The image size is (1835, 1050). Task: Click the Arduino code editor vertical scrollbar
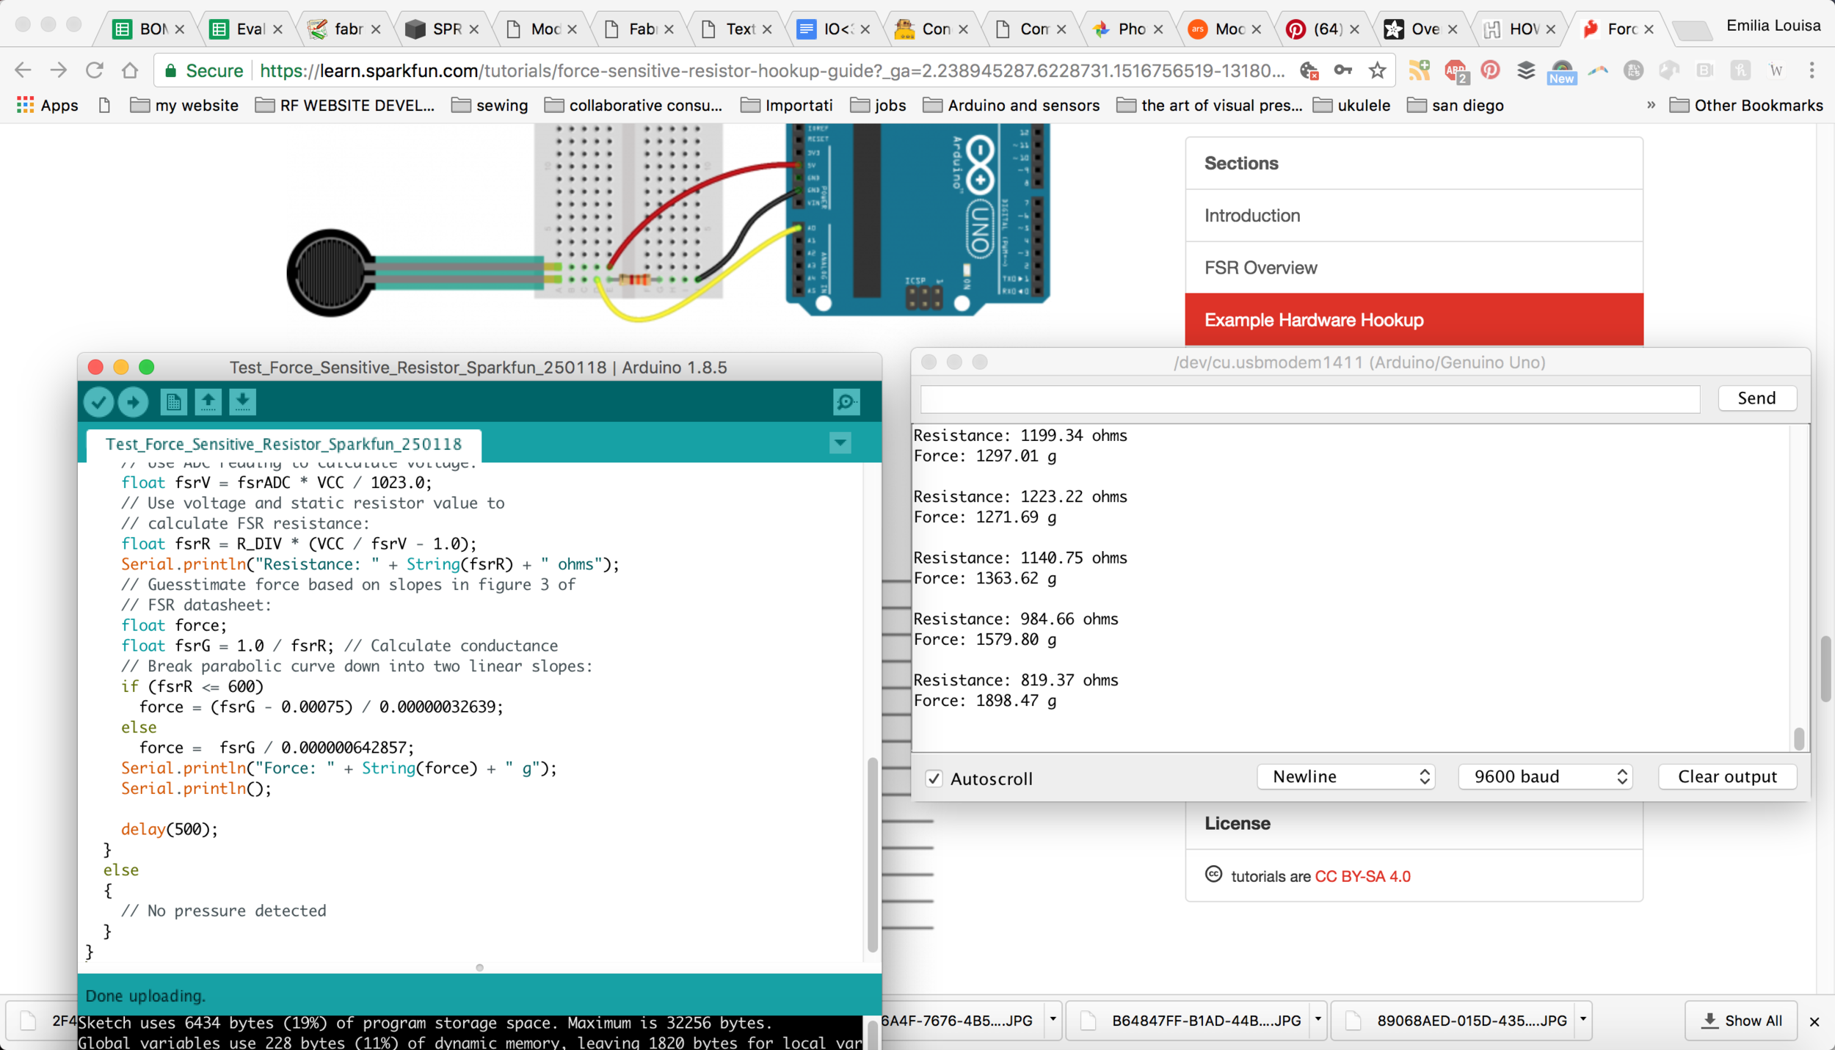872,855
